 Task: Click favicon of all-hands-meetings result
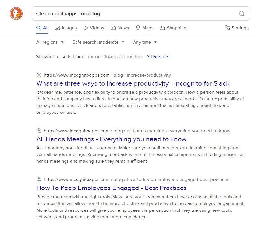(39, 131)
